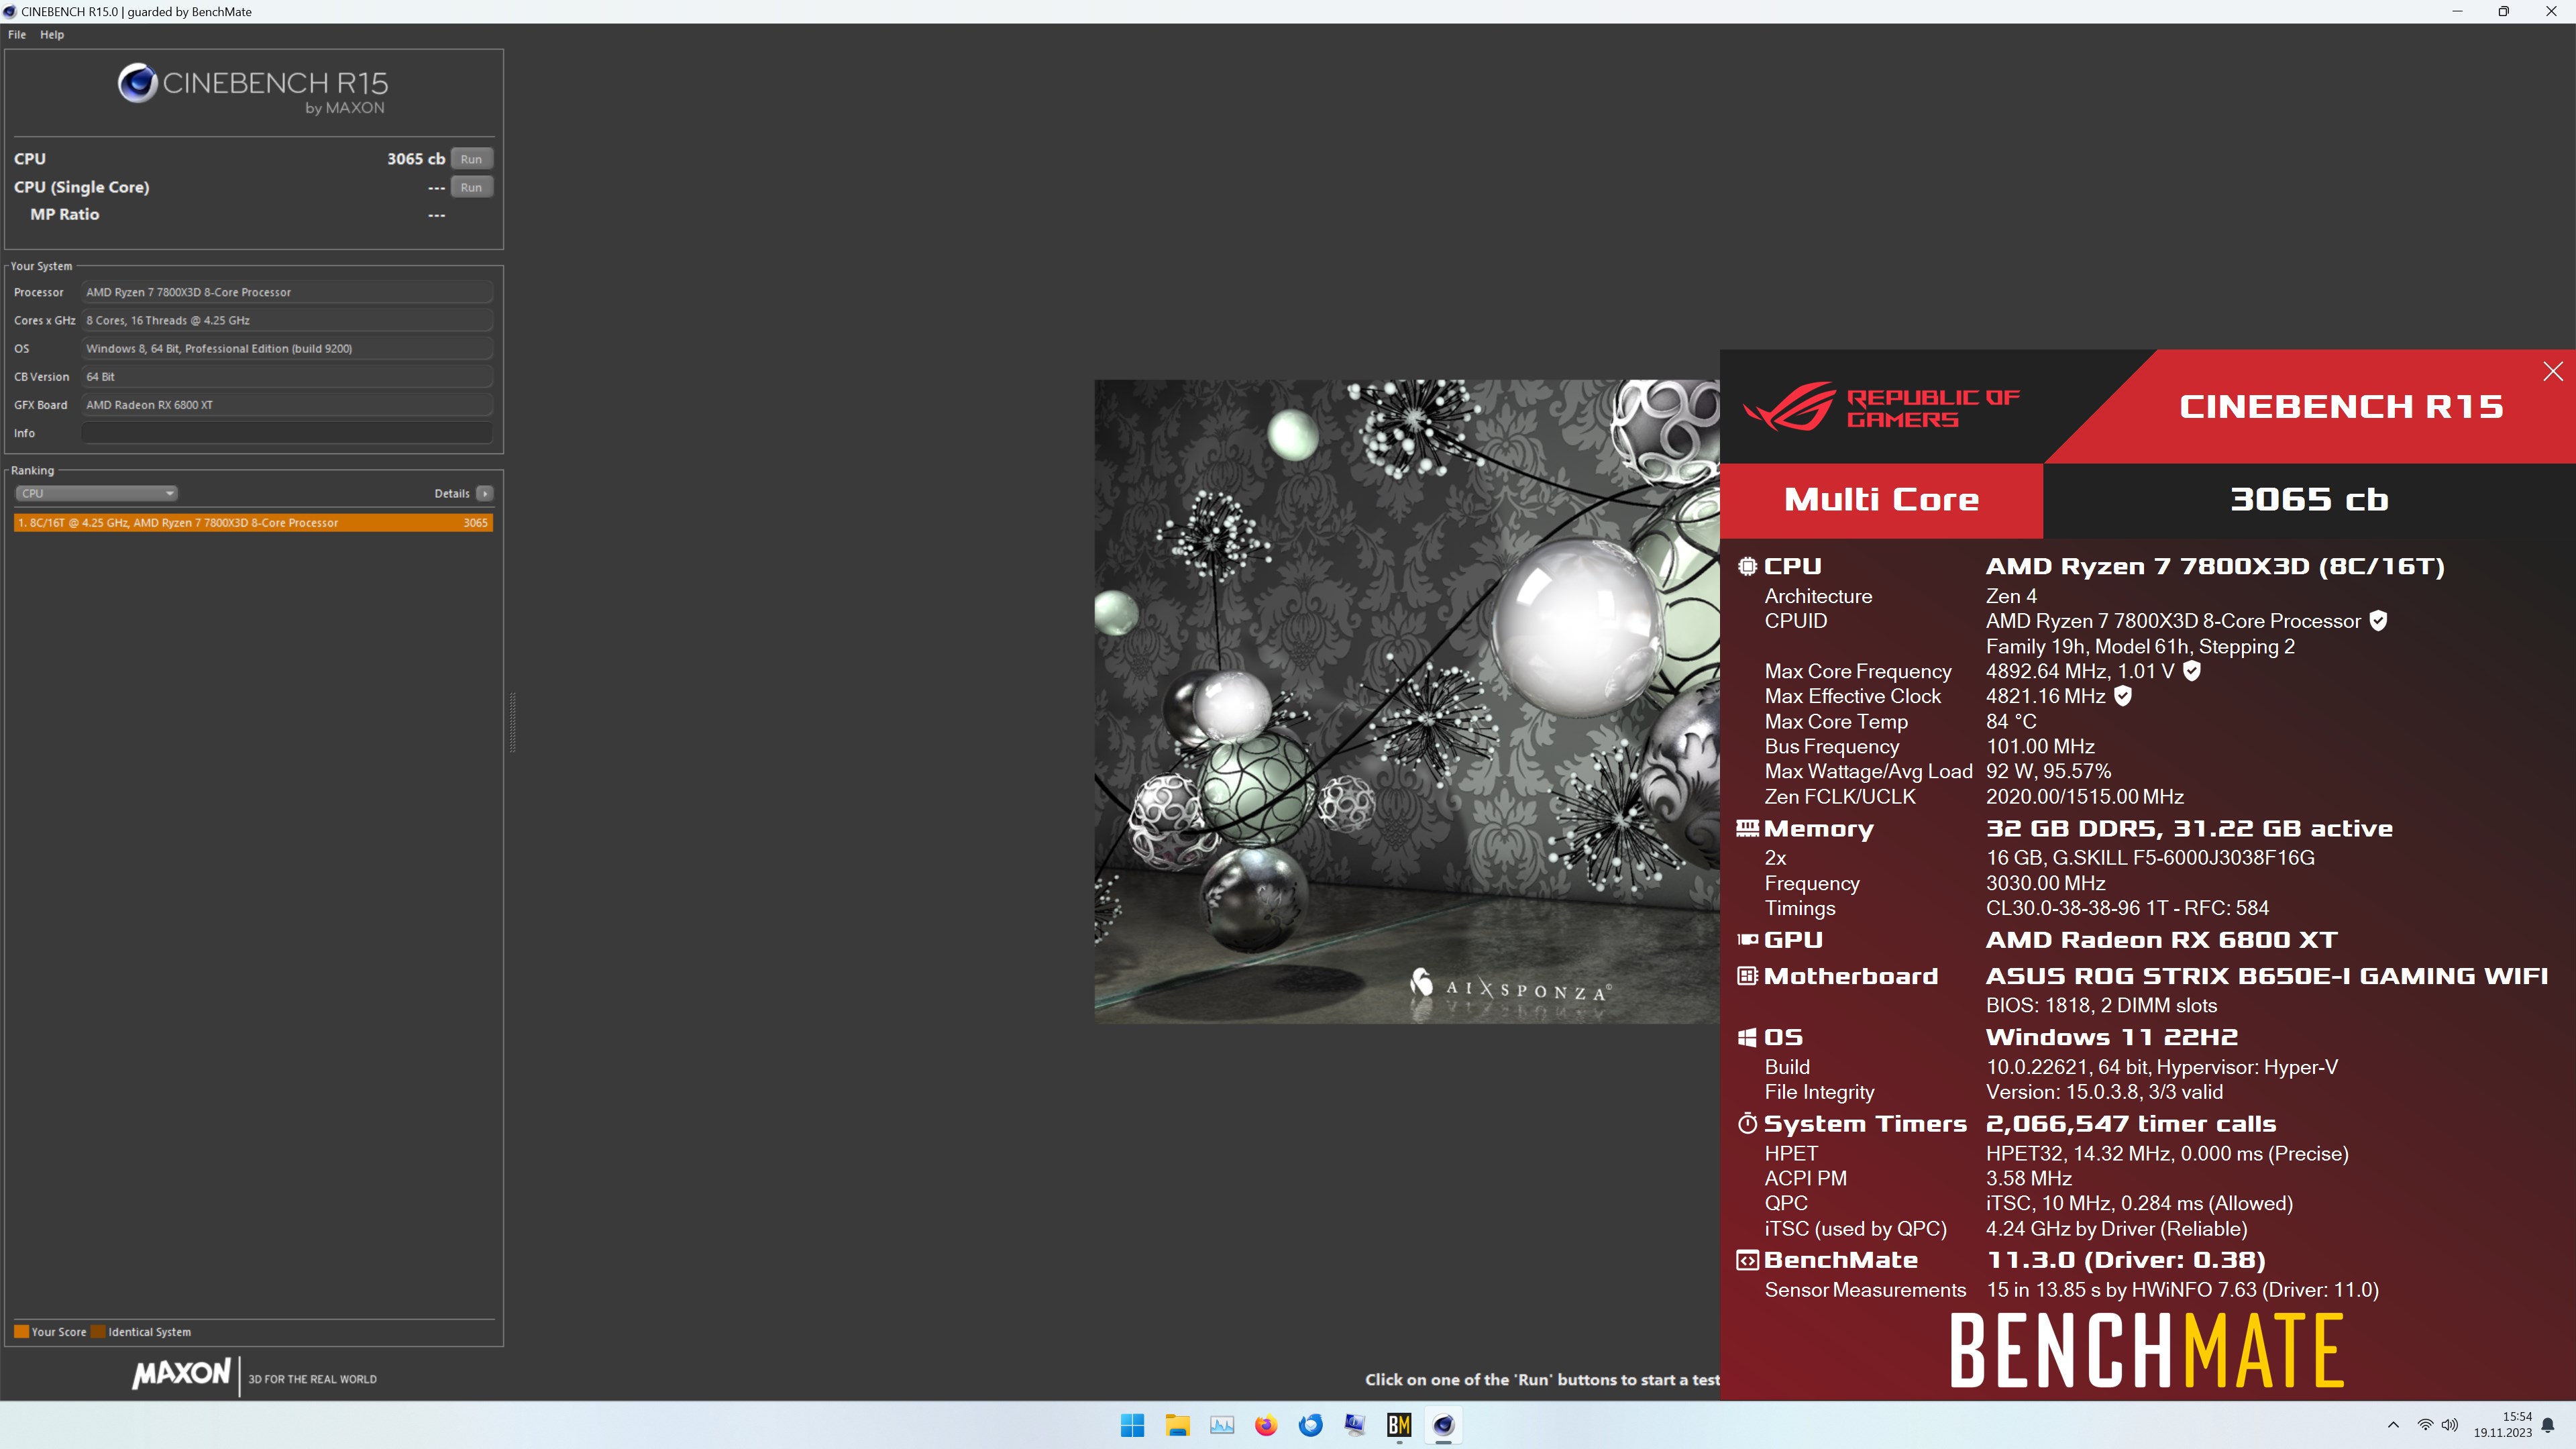Click the Windows logo OS section icon

[x=1747, y=1037]
